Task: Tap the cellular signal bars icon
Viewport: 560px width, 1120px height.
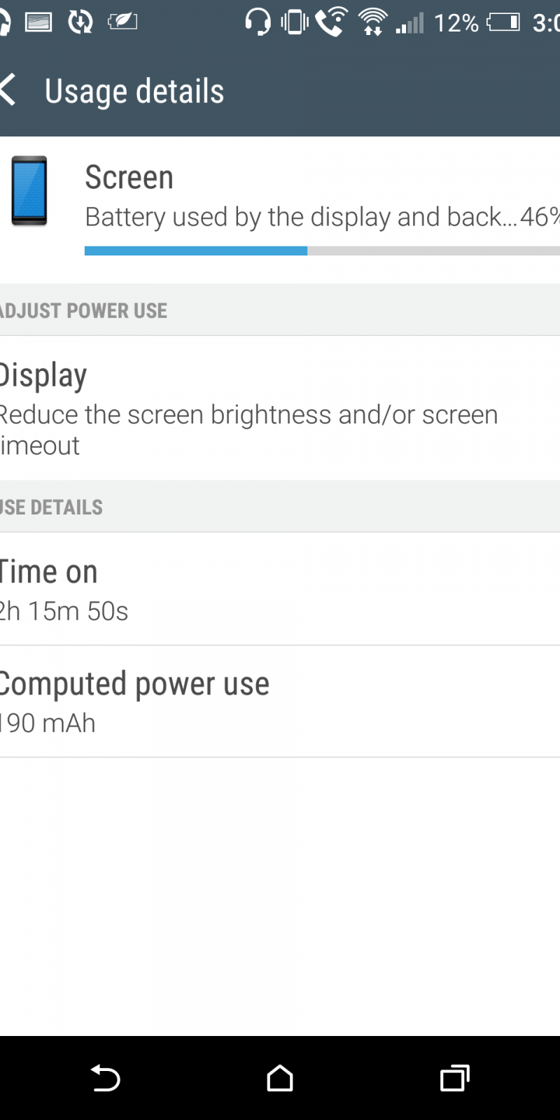Action: pos(410,24)
